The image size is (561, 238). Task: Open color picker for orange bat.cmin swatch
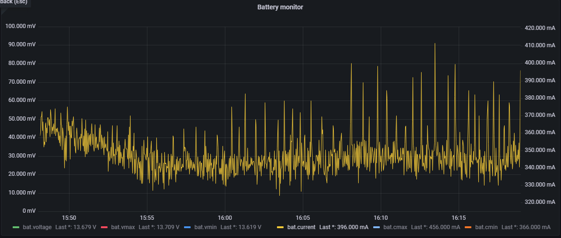pyautogui.click(x=468, y=227)
